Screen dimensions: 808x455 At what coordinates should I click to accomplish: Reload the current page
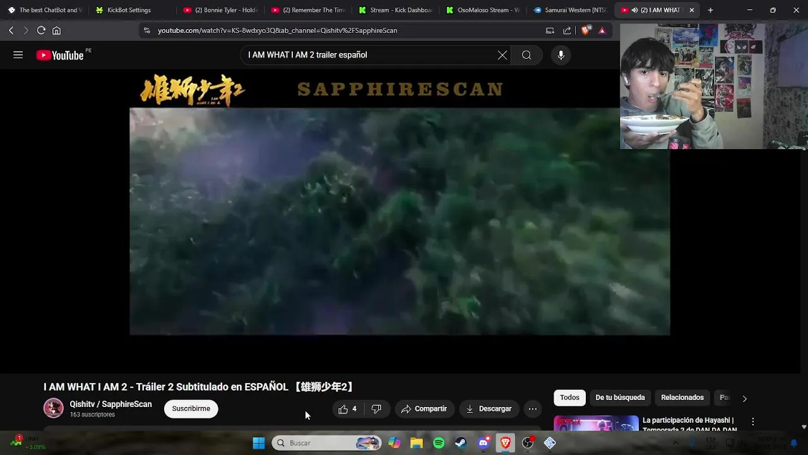pos(41,30)
